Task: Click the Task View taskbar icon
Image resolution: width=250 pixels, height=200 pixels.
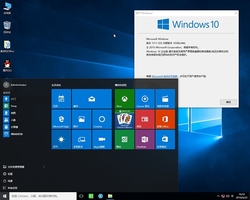Action: 81,196
